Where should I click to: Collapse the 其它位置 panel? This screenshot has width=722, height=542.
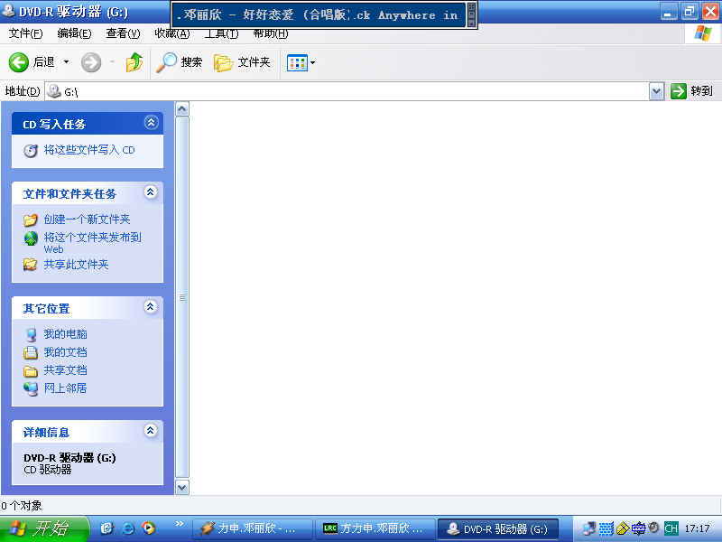(150, 307)
